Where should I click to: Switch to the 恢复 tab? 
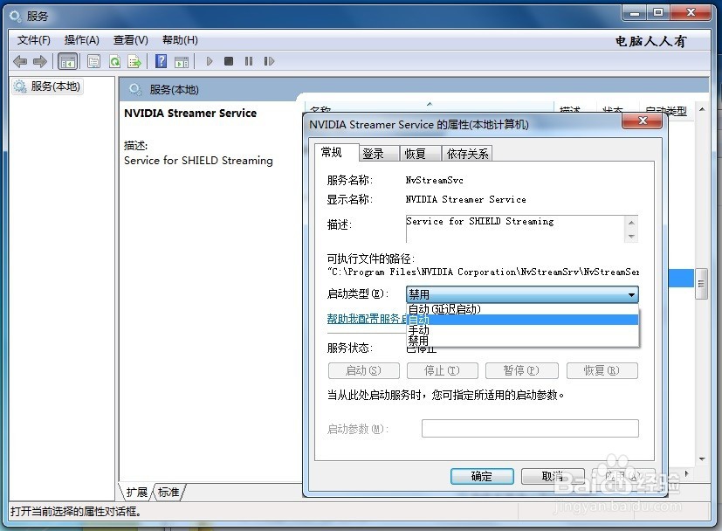point(421,154)
